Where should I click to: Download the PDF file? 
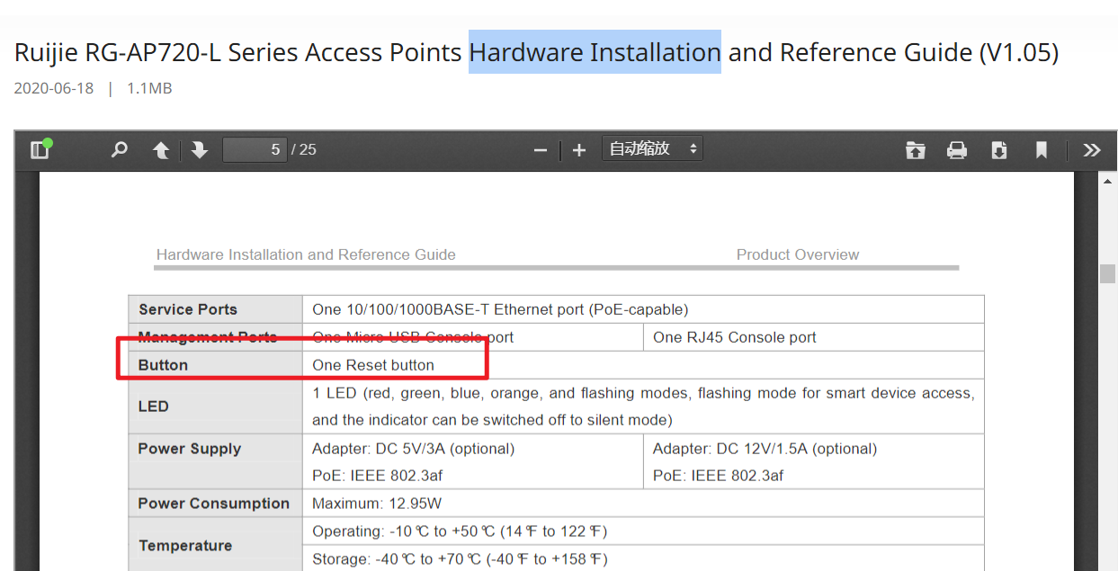coord(999,149)
